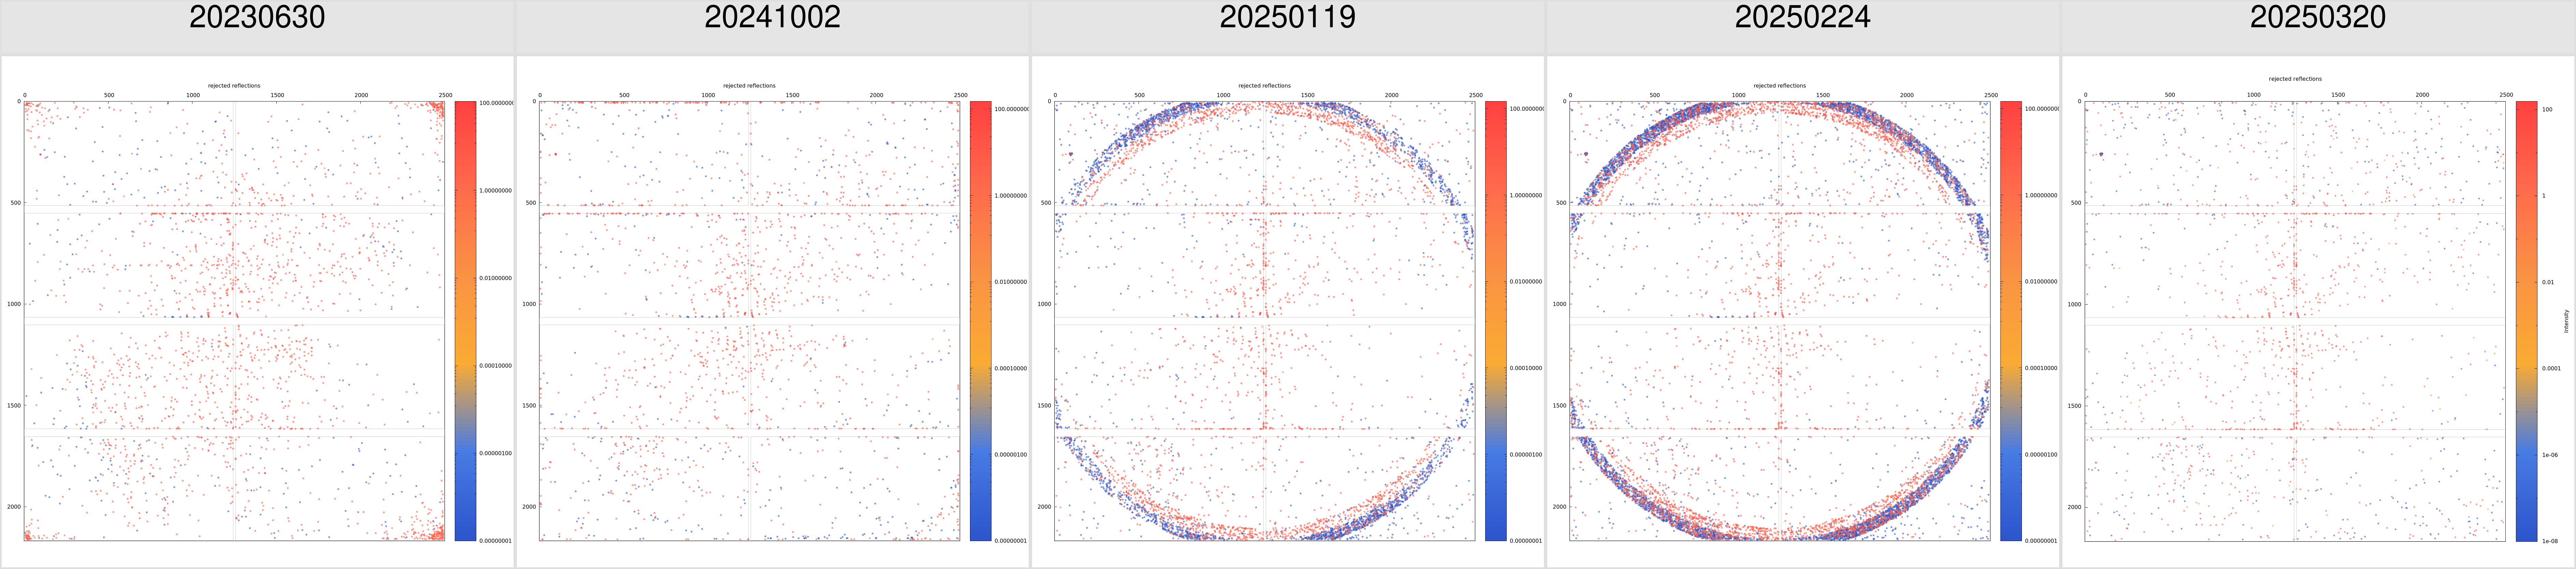Click the '0.0001' colorbar tick in 20250320 panel
The image size is (2576, 569).
coord(2551,368)
